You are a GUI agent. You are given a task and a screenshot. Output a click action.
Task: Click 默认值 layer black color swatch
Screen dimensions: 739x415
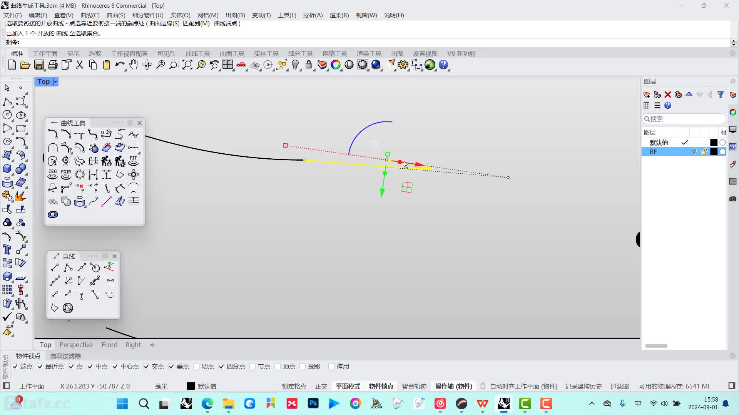click(714, 143)
